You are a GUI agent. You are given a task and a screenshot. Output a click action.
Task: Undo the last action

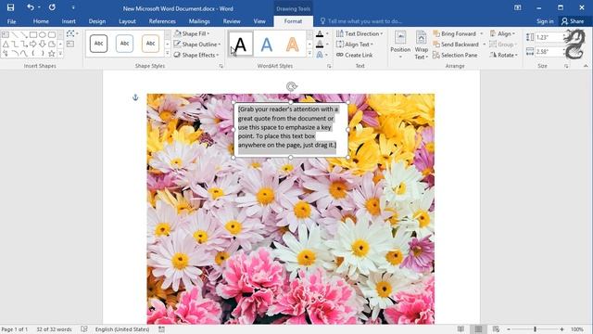(x=31, y=7)
